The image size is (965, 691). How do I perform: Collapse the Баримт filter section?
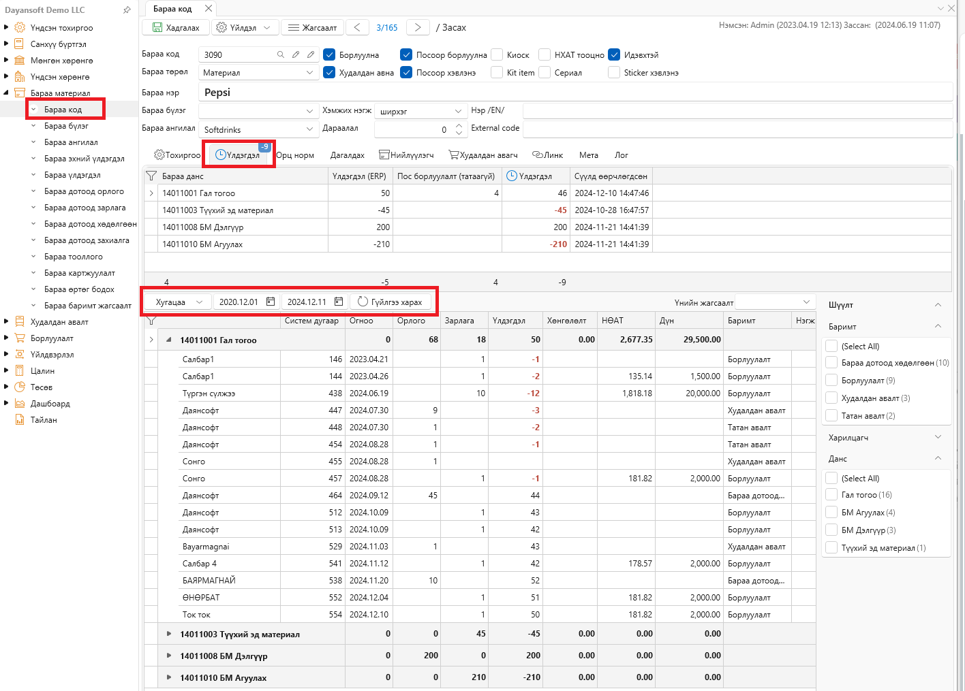[x=938, y=326]
